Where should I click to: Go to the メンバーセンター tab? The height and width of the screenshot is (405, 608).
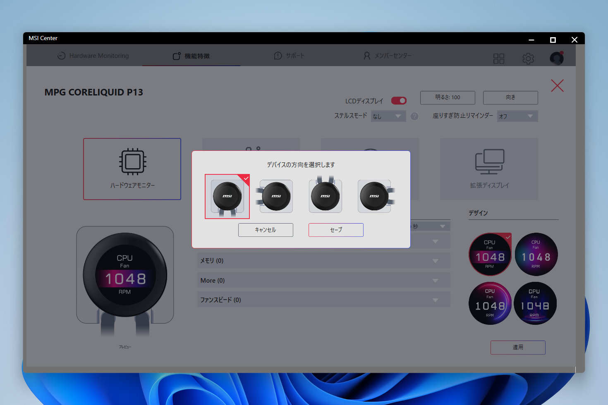[x=388, y=56]
